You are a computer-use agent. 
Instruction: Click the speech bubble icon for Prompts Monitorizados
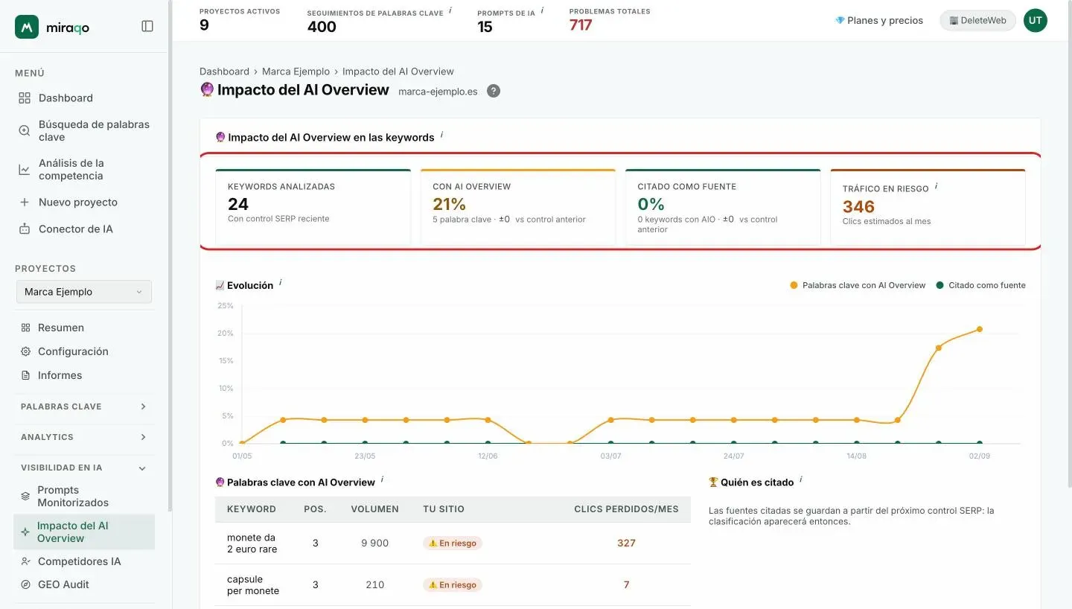pos(26,497)
